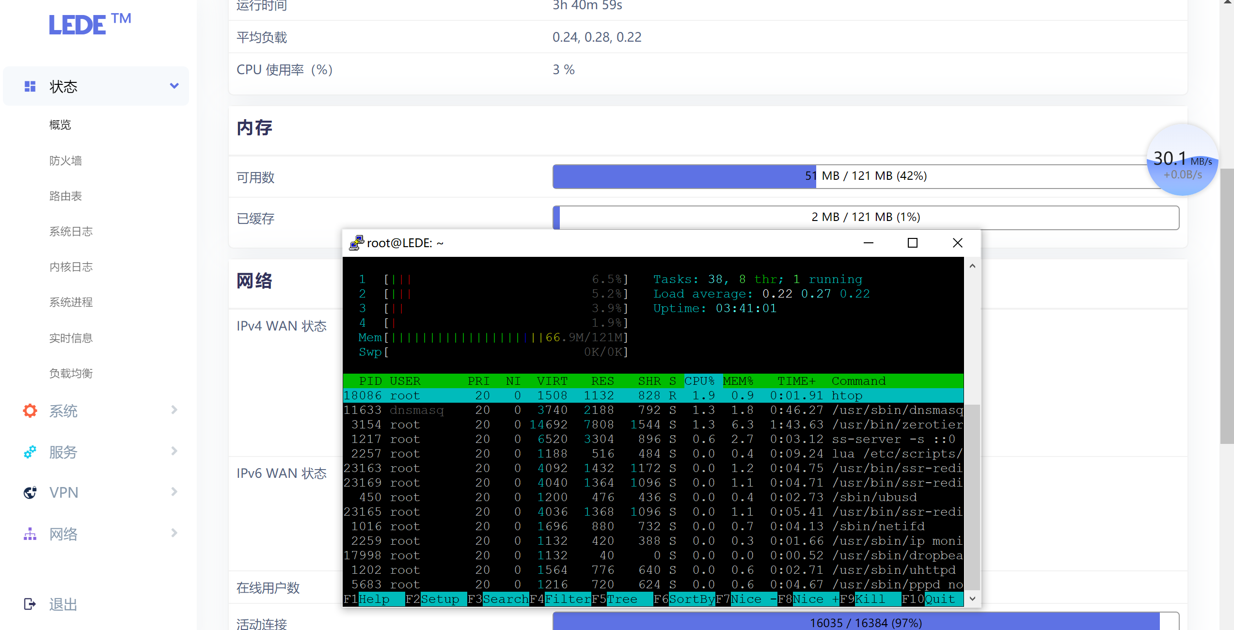Click the status grid icon in sidebar
The width and height of the screenshot is (1234, 630).
click(x=30, y=86)
